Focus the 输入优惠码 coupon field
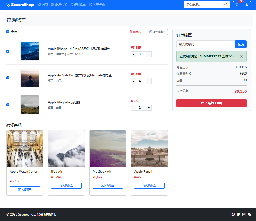256x221 pixels. tap(206, 44)
